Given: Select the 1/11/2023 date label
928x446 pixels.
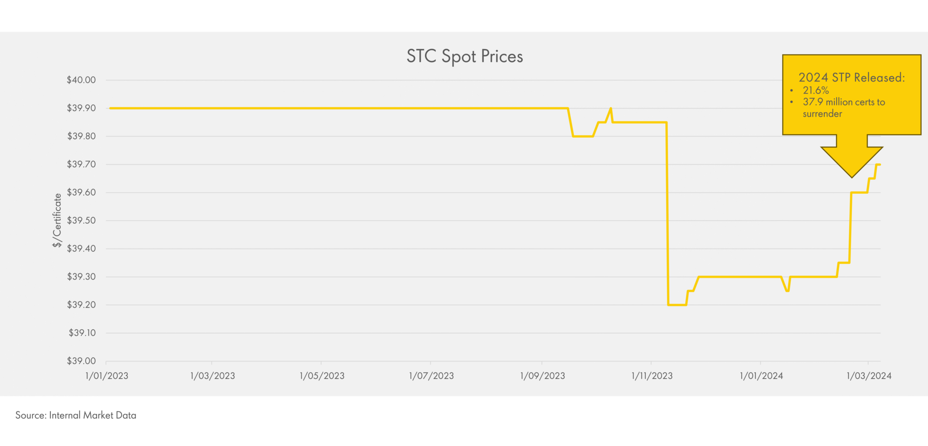Looking at the screenshot, I should [652, 376].
